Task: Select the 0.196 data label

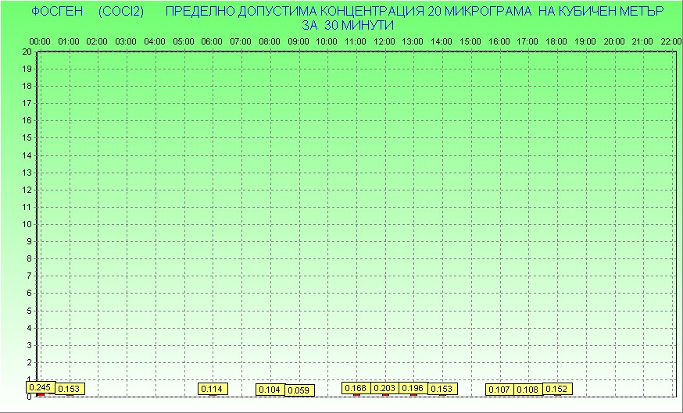Action: click(413, 388)
